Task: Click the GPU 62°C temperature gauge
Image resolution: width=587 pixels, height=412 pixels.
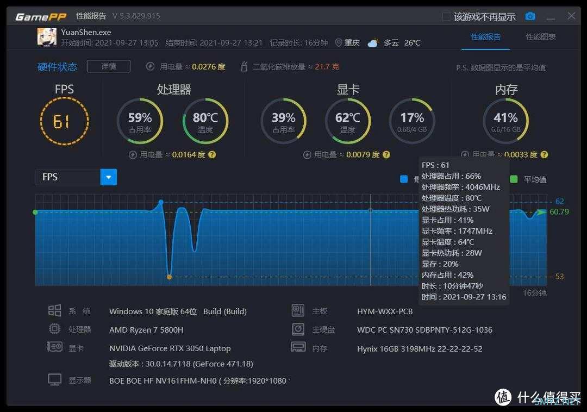Action: [x=348, y=121]
